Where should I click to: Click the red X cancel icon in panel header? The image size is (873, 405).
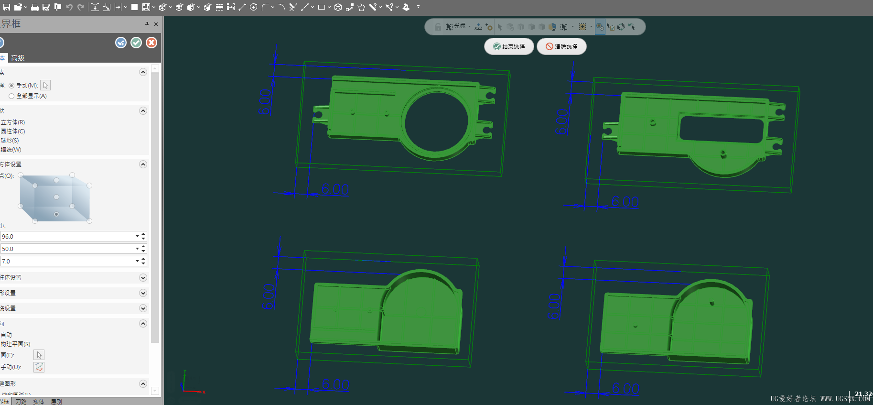coord(151,43)
